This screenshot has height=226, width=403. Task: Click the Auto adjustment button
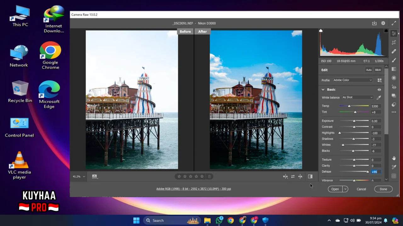369,70
